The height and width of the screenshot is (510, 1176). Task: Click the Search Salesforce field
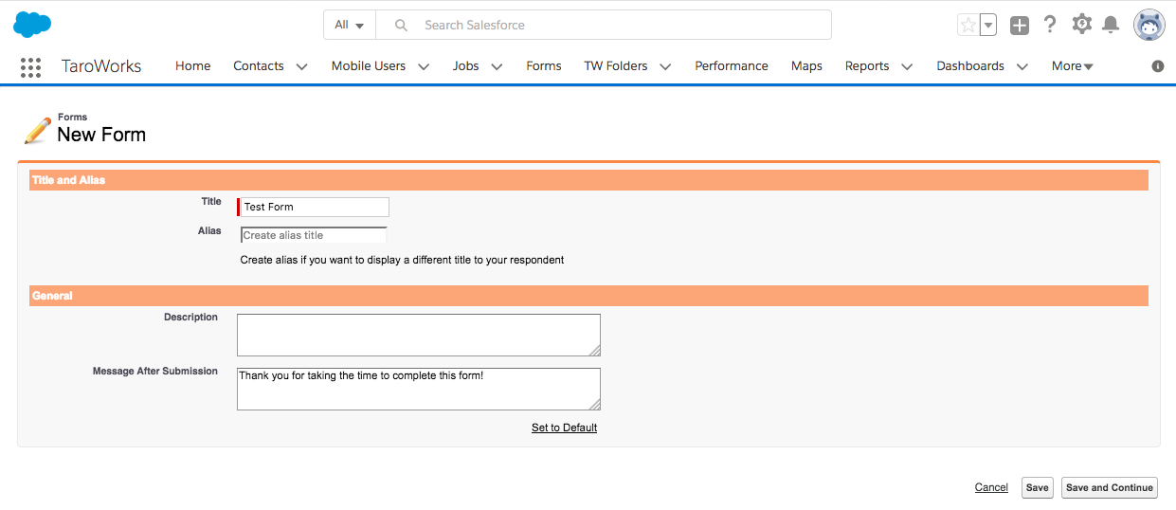pos(604,25)
